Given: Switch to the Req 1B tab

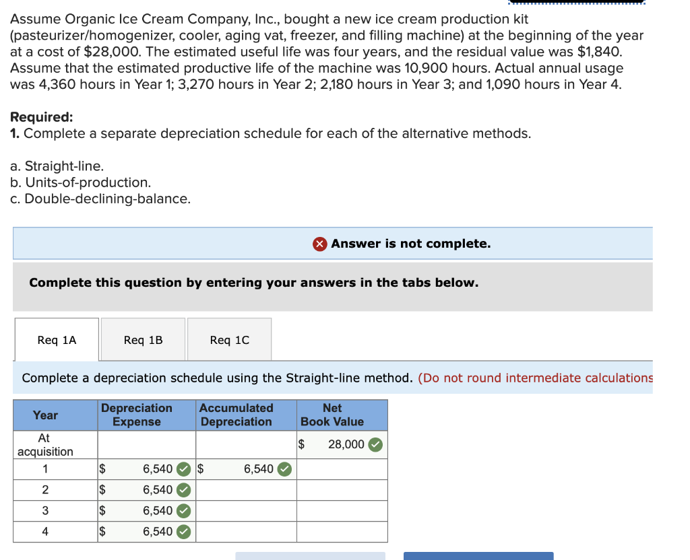Looking at the screenshot, I should [143, 339].
